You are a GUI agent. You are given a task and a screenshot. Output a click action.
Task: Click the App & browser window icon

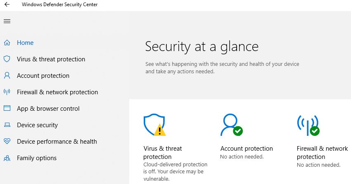tap(7, 108)
